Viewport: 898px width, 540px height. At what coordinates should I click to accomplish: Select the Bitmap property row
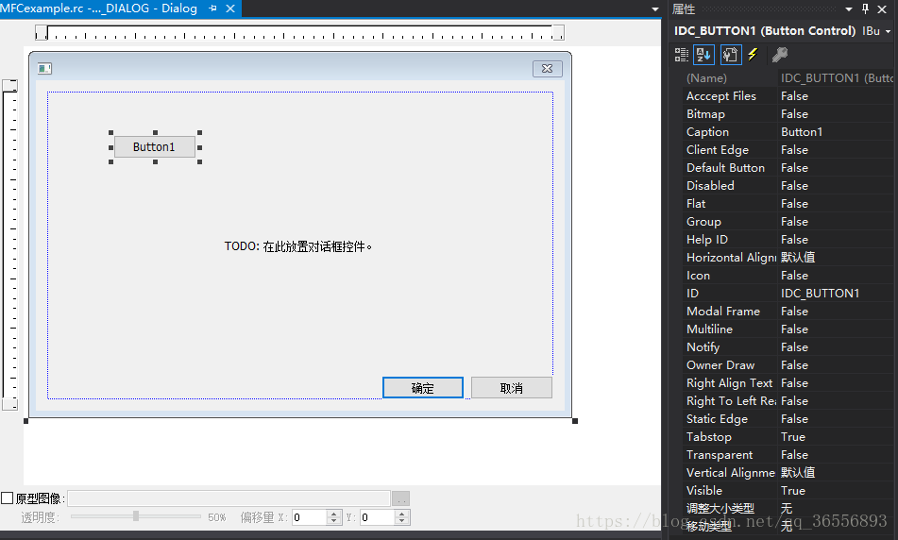(786, 114)
